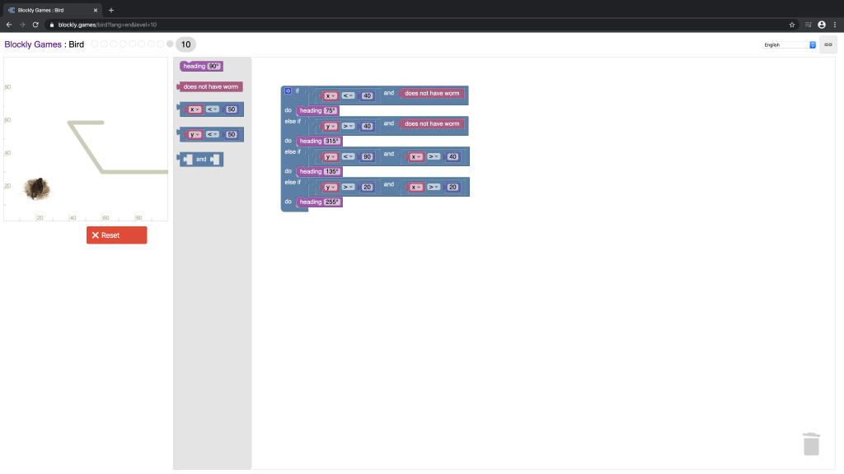Open the Blockly Games home link
844x474 pixels.
tap(32, 44)
